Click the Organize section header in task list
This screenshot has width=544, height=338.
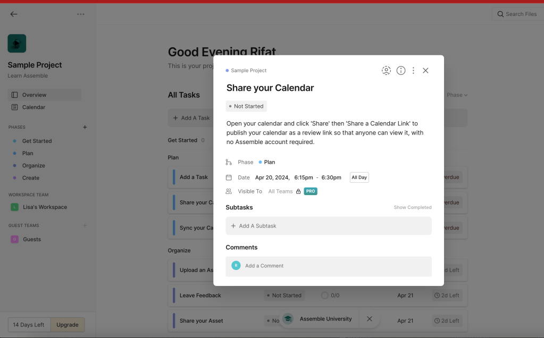click(179, 250)
